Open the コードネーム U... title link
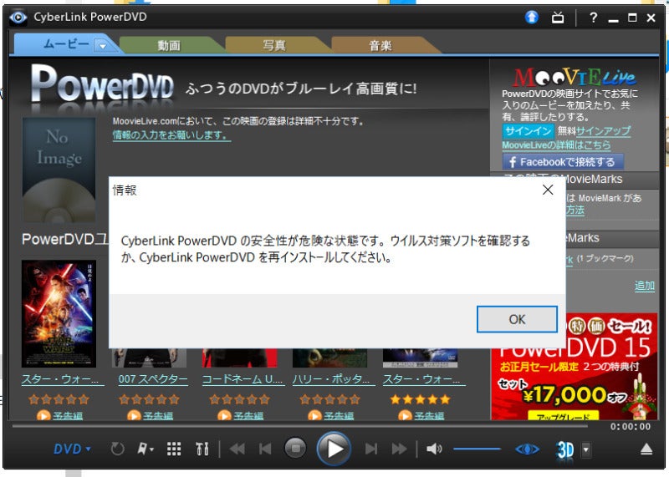This screenshot has height=477, width=669. click(243, 379)
